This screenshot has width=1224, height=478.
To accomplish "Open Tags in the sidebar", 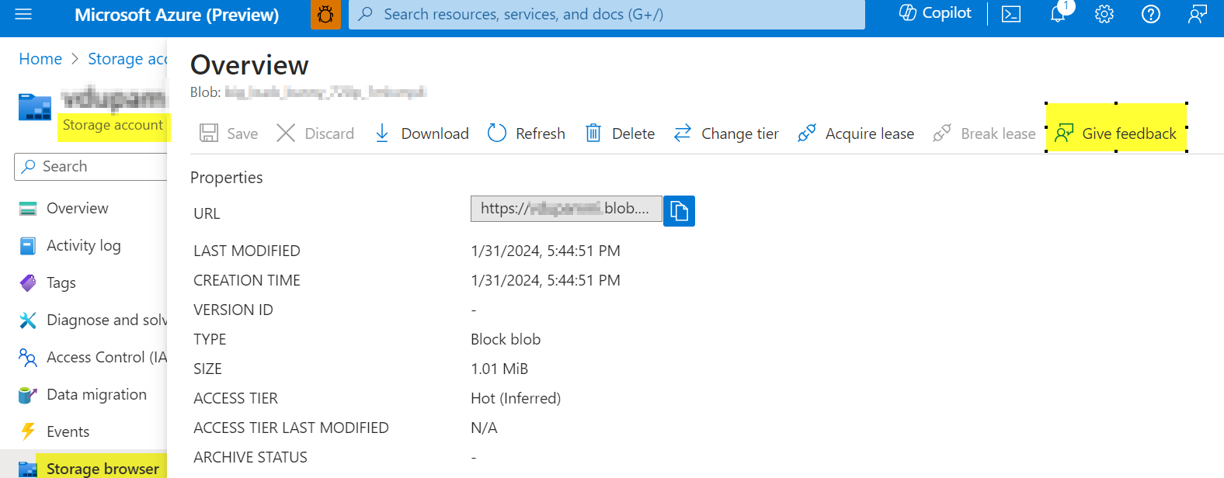I will pyautogui.click(x=61, y=282).
